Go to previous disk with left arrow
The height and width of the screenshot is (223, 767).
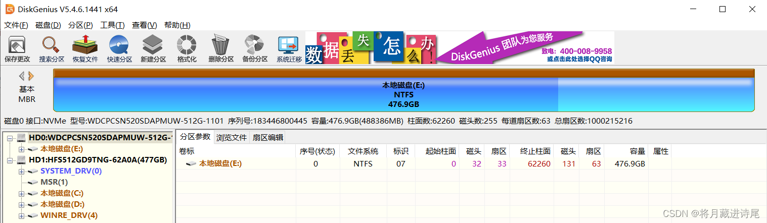point(22,76)
